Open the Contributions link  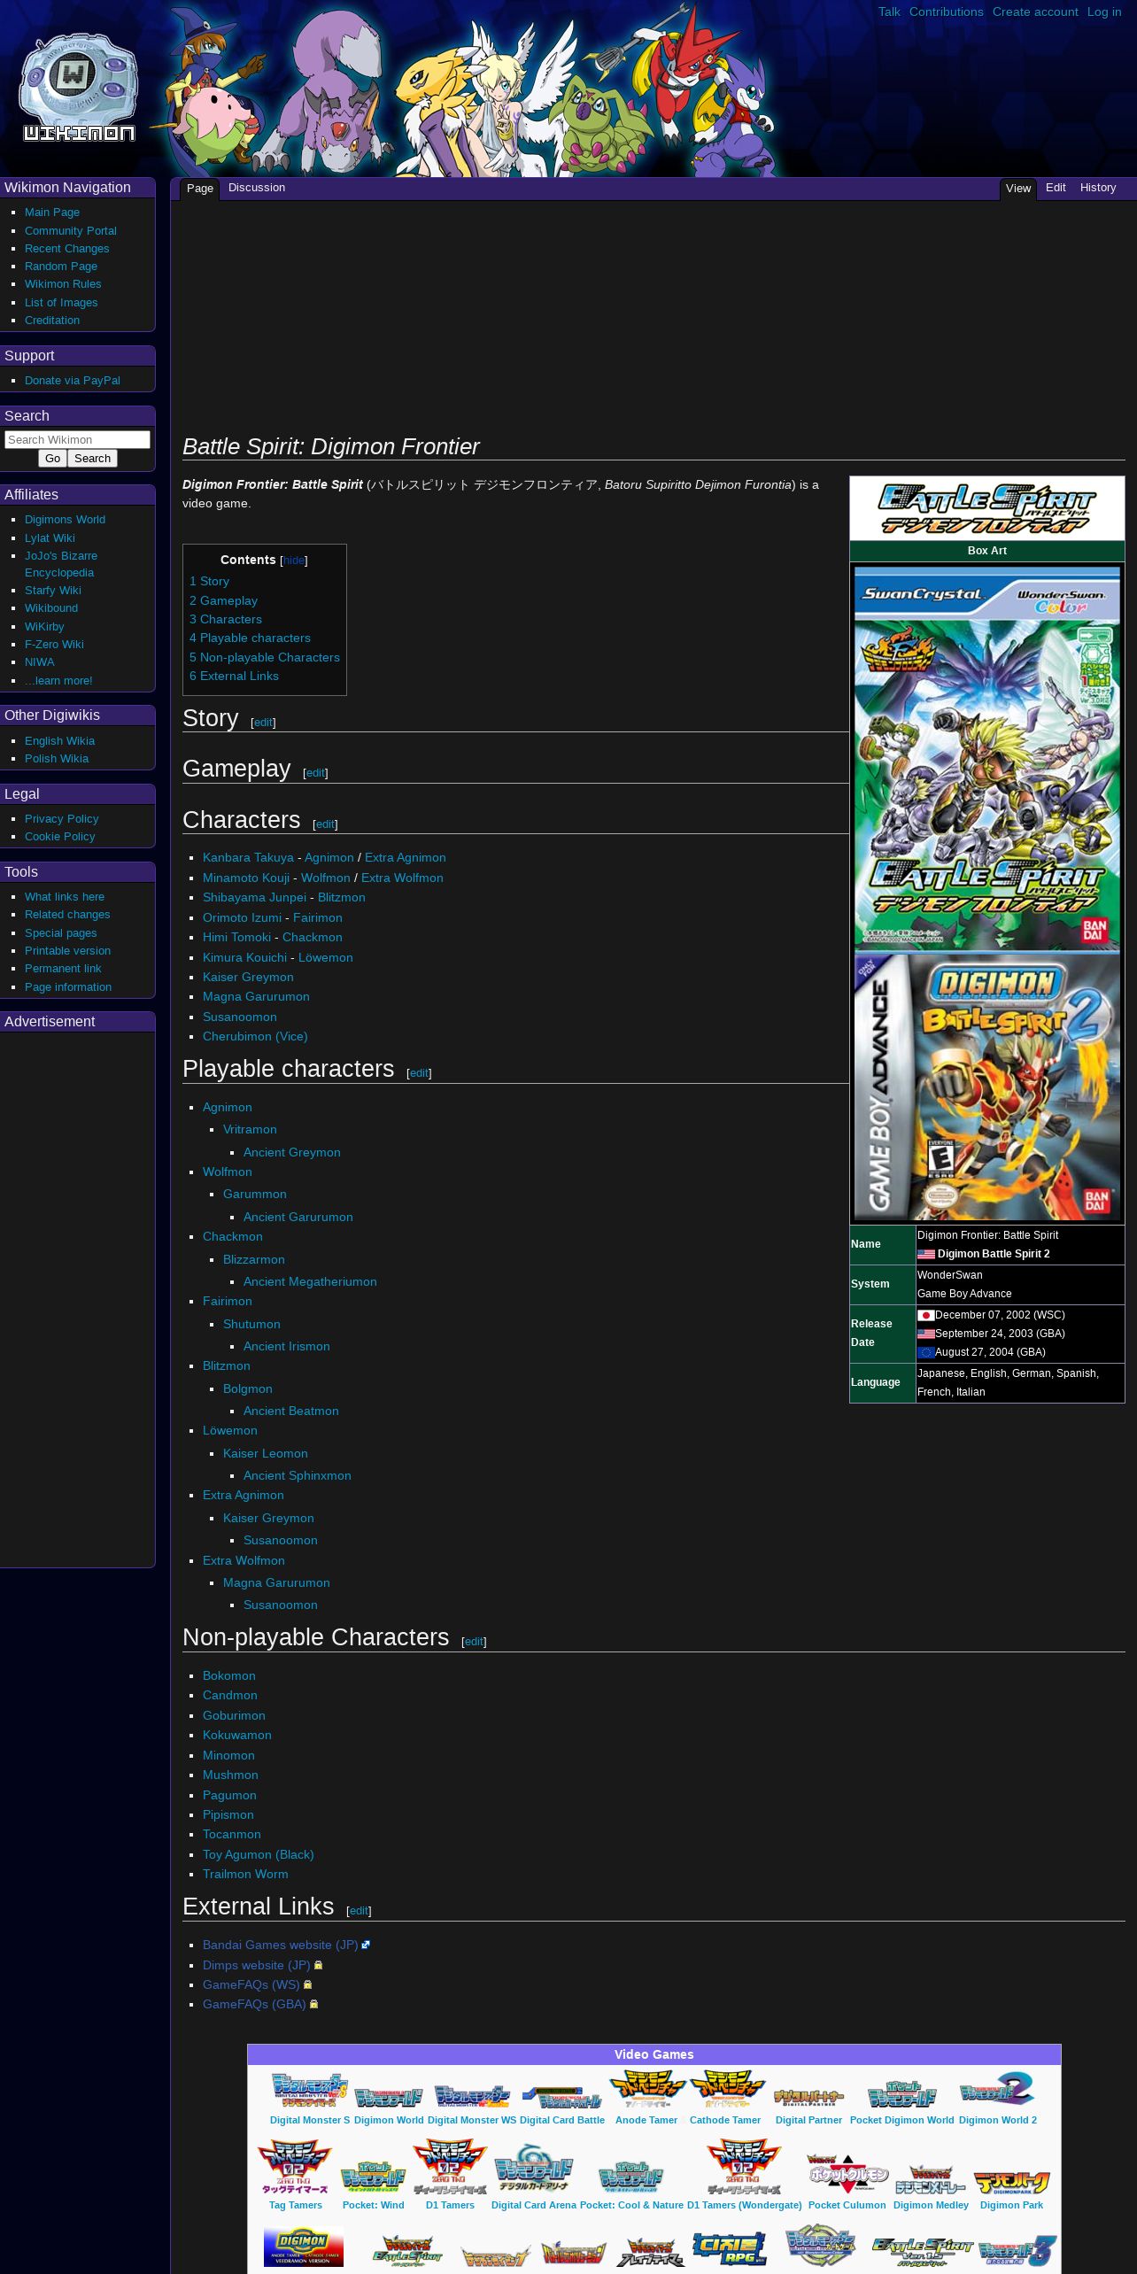coord(946,12)
